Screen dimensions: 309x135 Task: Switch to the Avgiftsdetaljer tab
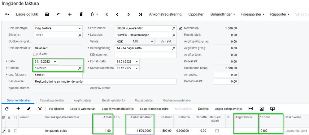[83, 100]
